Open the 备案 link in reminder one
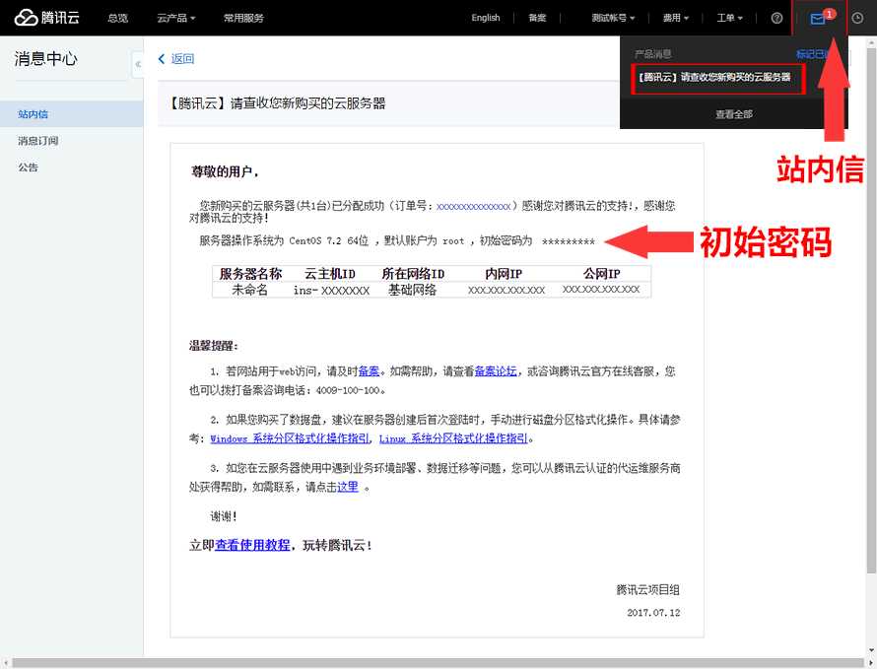The image size is (877, 669). [x=369, y=371]
